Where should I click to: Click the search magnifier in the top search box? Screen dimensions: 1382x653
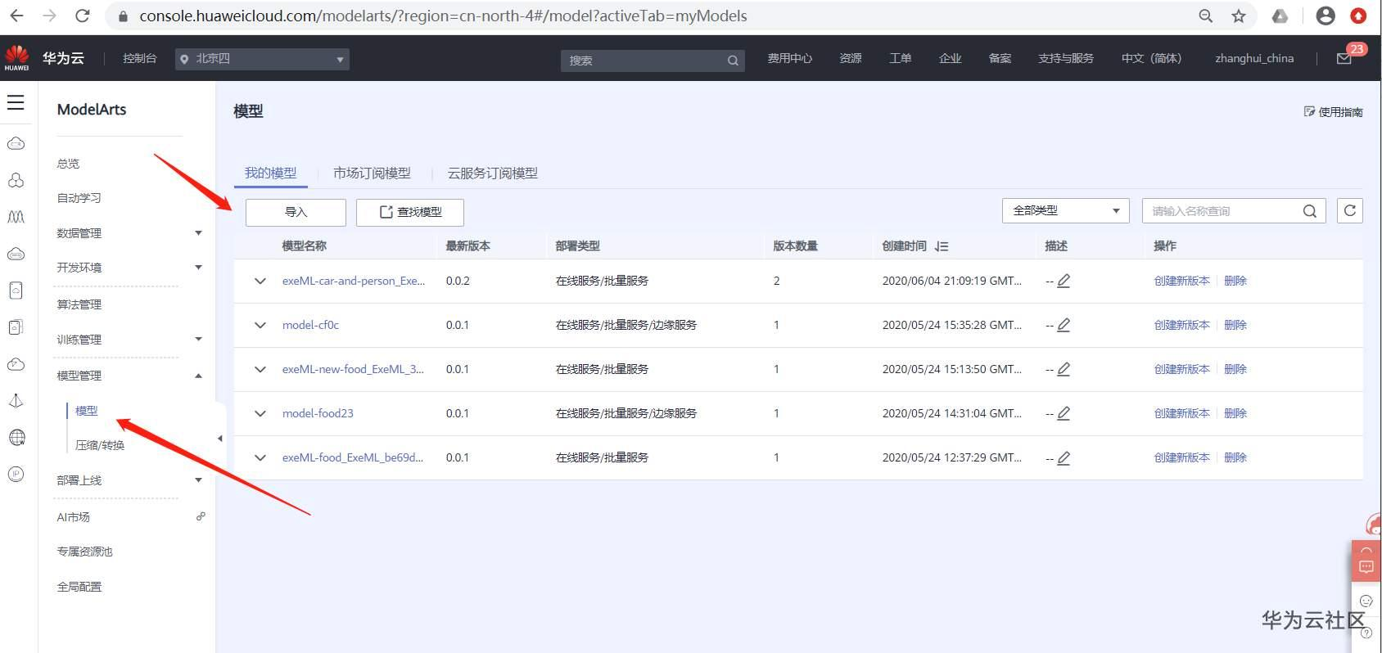[x=733, y=61]
